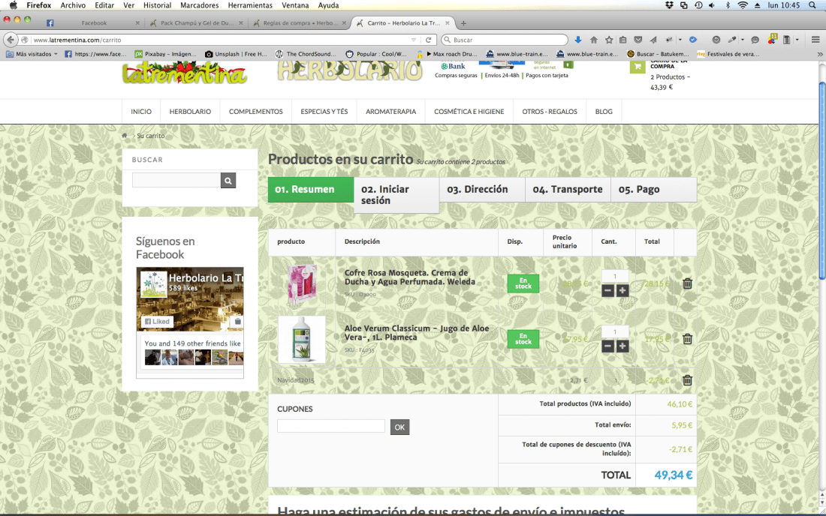This screenshot has height=516, width=826.
Task: Go to the BLOG page
Action: point(604,112)
